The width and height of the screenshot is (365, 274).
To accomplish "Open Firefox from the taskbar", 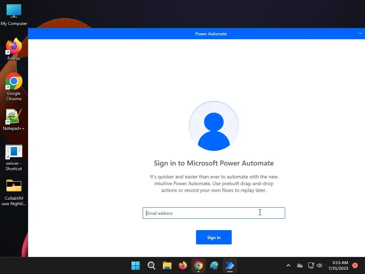I will click(183, 265).
